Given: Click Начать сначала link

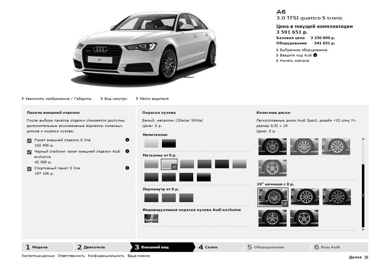Looking at the screenshot, I should tap(294, 61).
